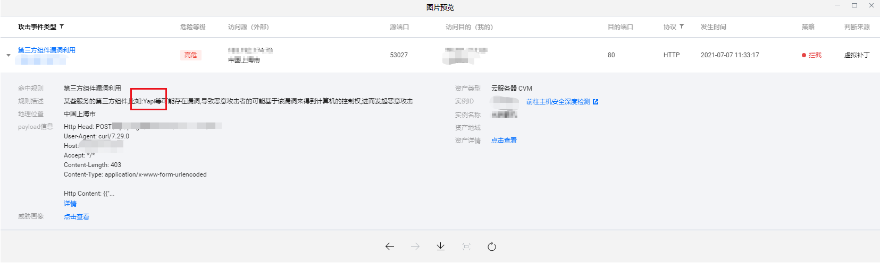This screenshot has height=263, width=880.
Task: Filter the 协议 column
Action: click(682, 27)
